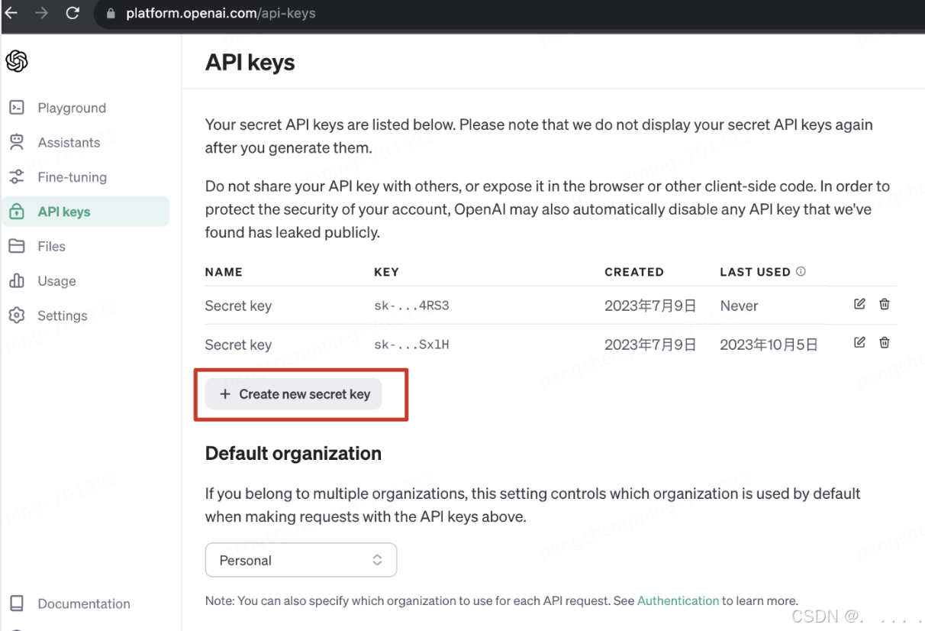Click created date in the 4RS3 row
925x631 pixels.
650,306
